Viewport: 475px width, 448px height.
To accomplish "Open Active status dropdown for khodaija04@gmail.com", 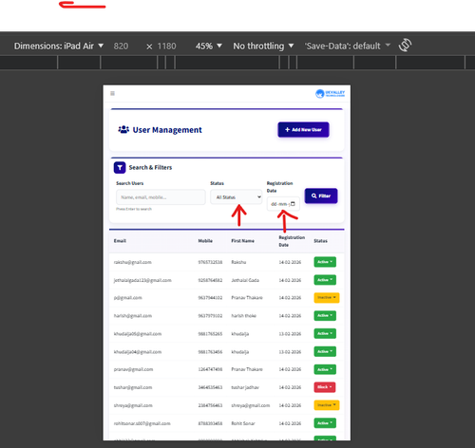I will pyautogui.click(x=325, y=351).
